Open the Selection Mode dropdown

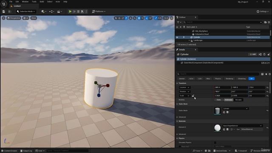(x=26, y=11)
